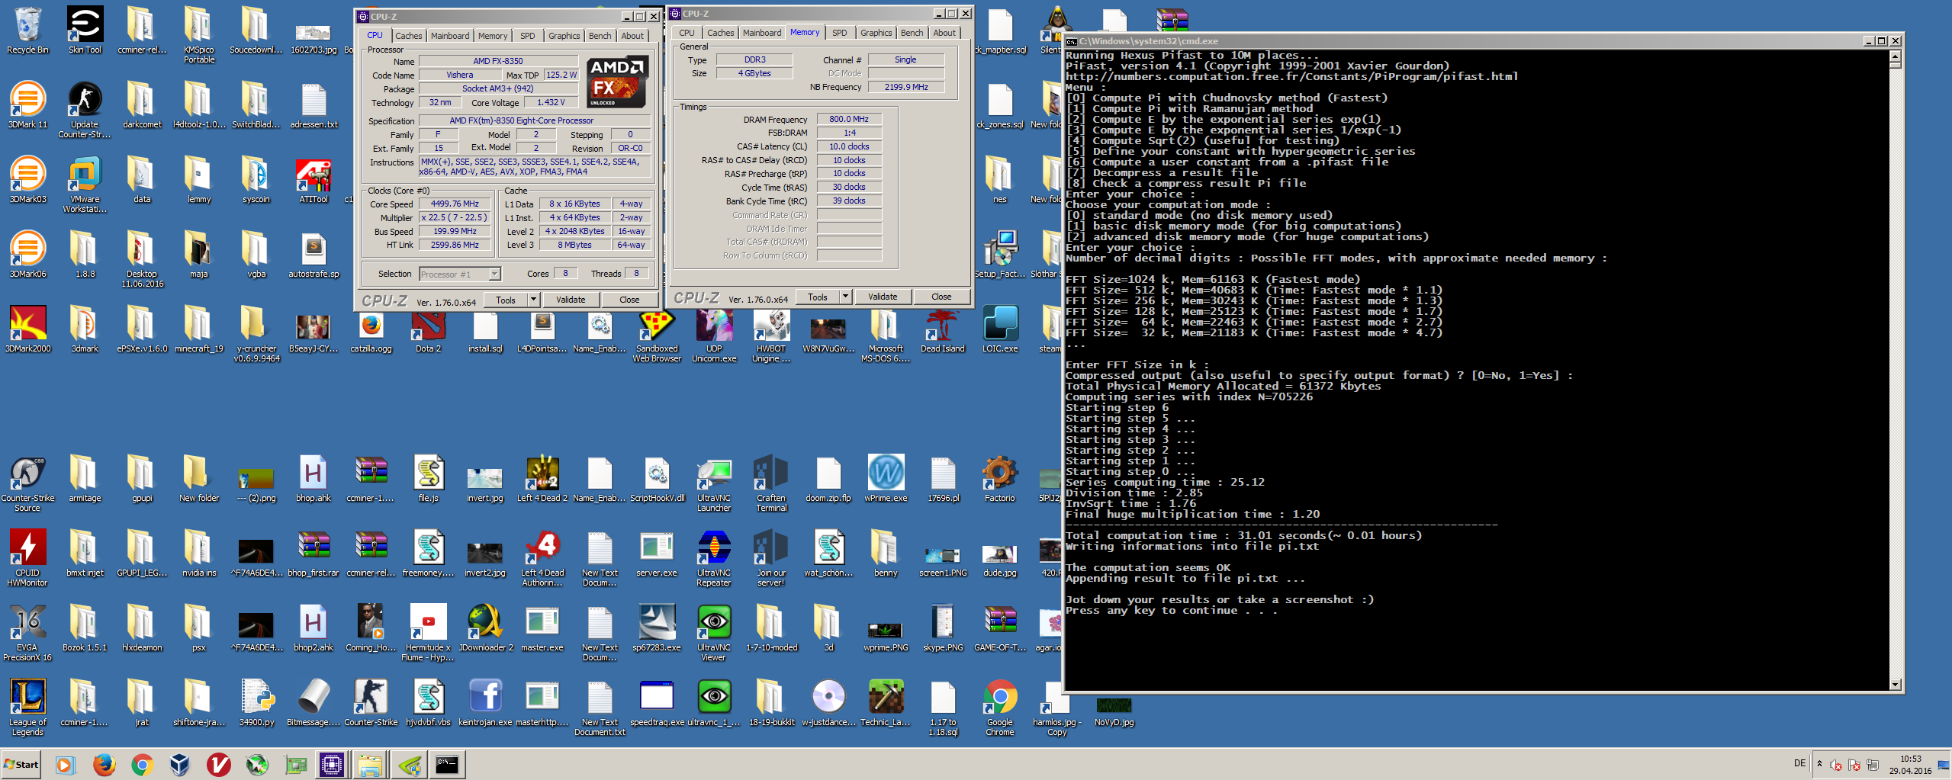The image size is (1952, 780).
Task: Launch LOIC.exe desktop icon
Action: click(1000, 329)
